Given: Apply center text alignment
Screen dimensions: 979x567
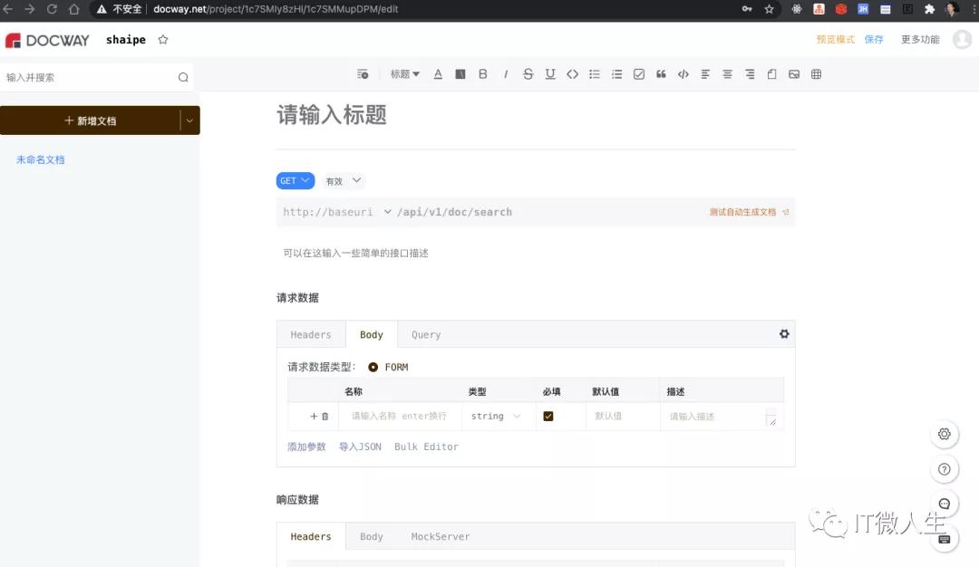Looking at the screenshot, I should click(x=727, y=74).
